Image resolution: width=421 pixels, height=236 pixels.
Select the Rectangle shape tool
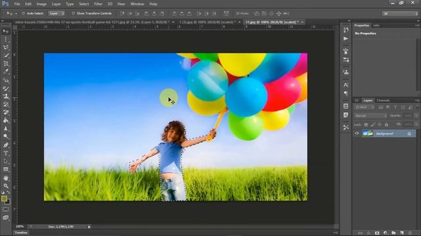pos(6,169)
